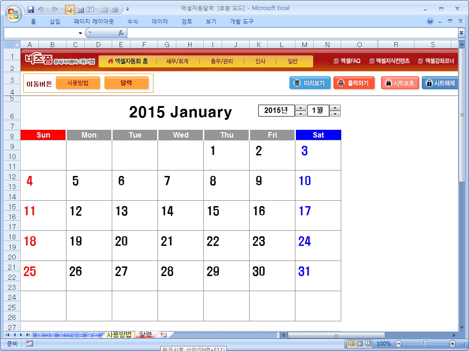Switch to Page Break Preview icon
469x351 pixels.
point(369,344)
